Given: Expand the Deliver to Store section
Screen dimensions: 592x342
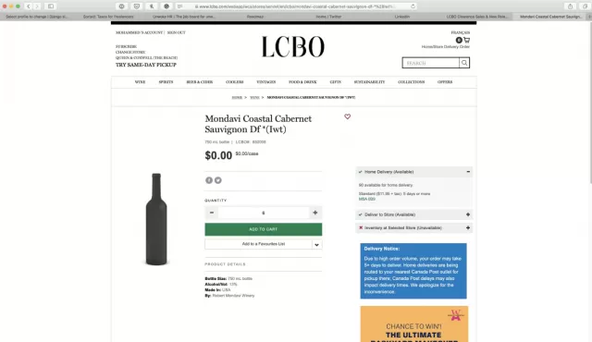Looking at the screenshot, I should coord(468,214).
